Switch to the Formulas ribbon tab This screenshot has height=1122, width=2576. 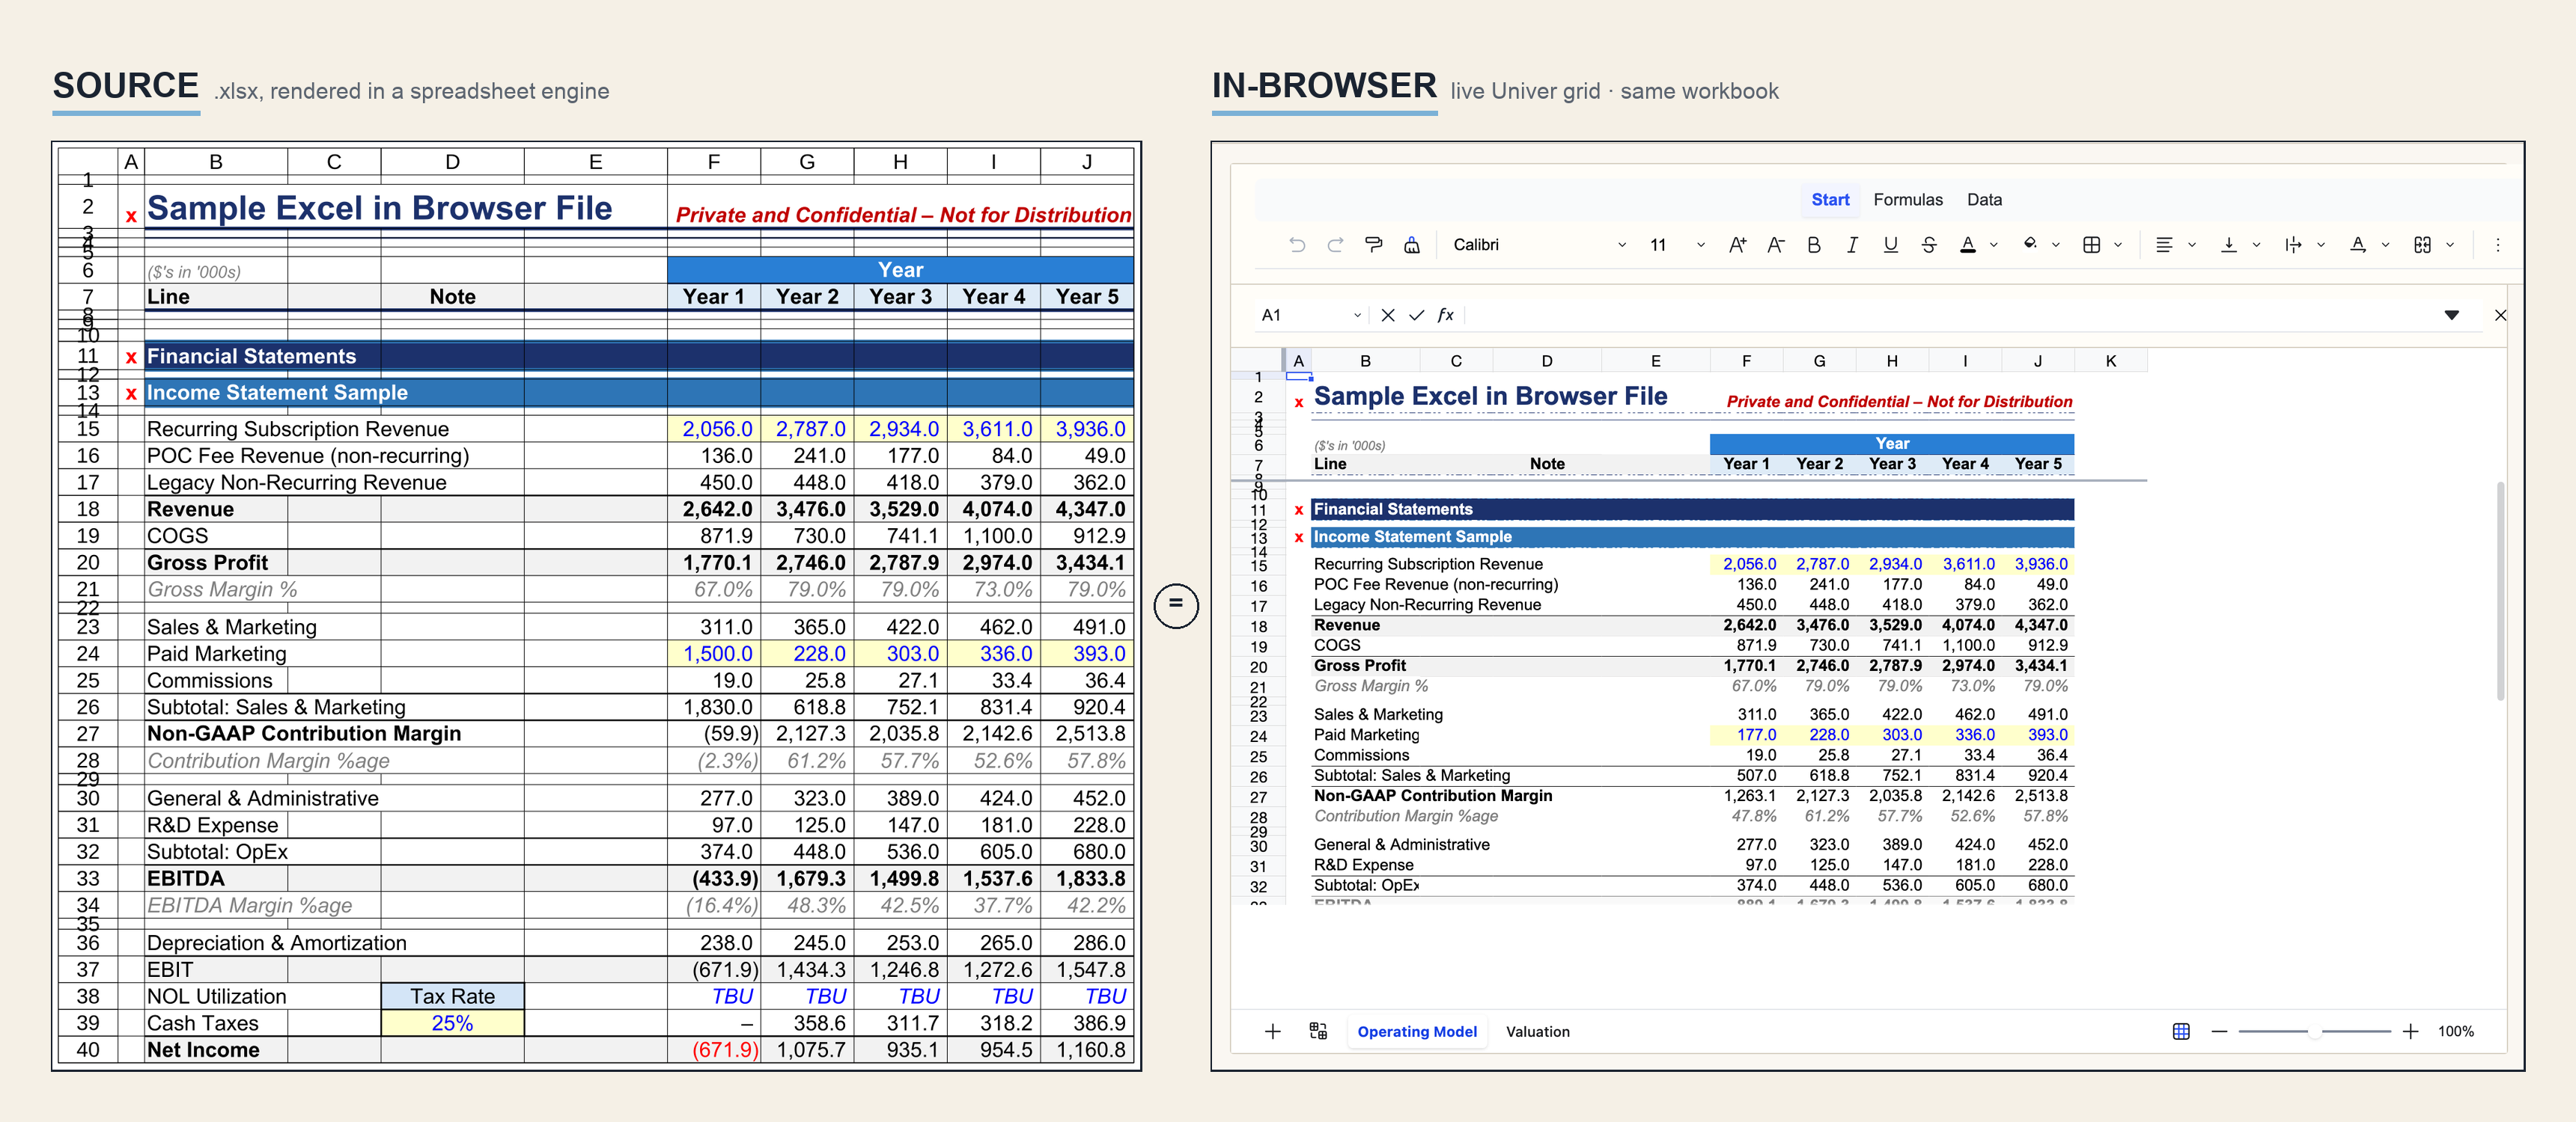click(x=1908, y=200)
